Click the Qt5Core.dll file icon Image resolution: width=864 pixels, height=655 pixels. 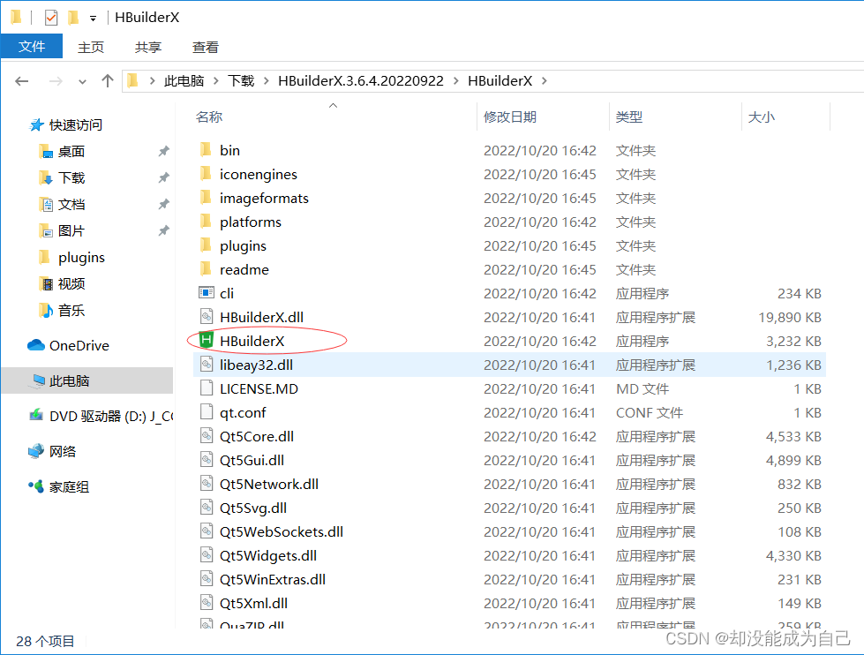[x=207, y=435]
